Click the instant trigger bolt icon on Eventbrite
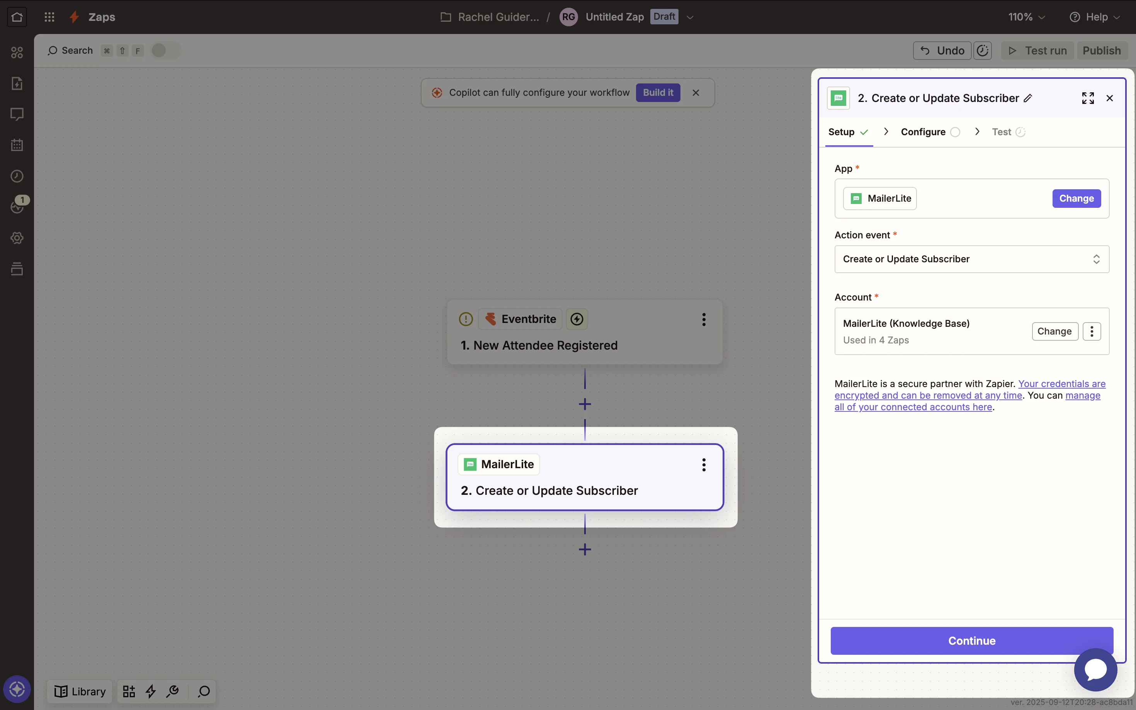Viewport: 1136px width, 710px height. [x=577, y=319]
